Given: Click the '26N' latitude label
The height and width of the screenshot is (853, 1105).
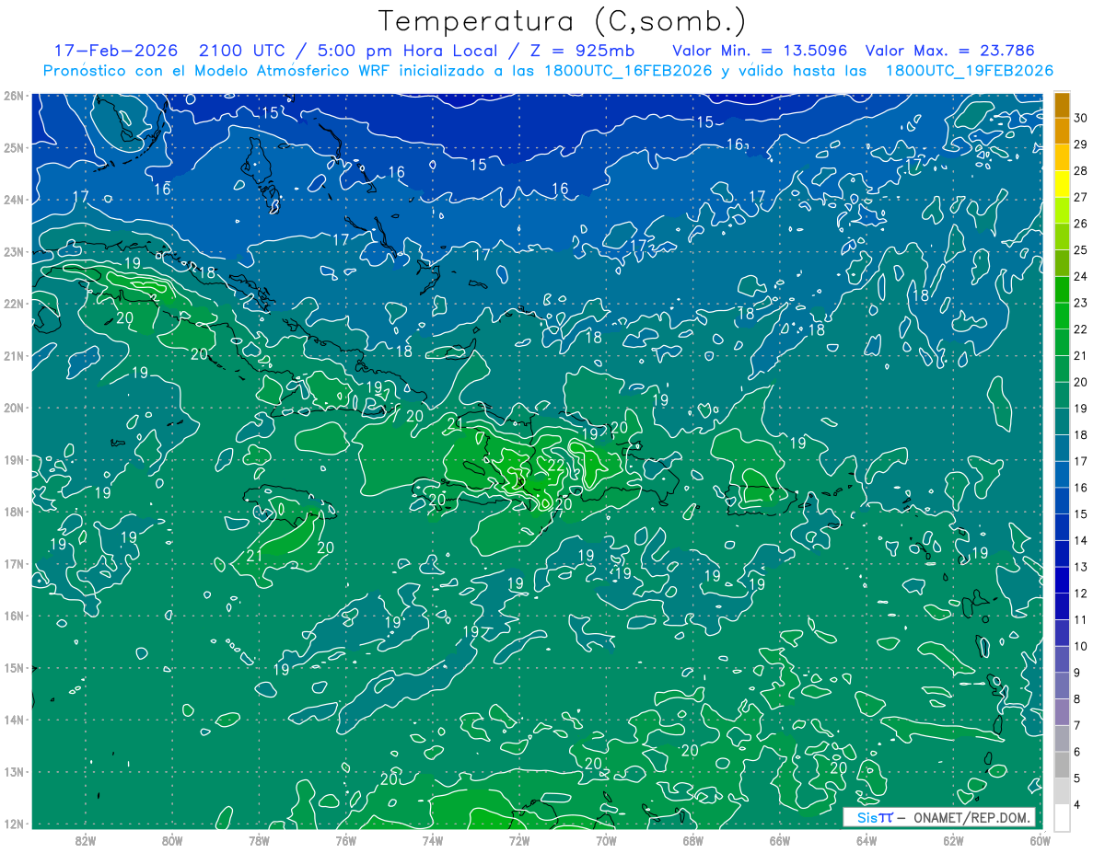Looking at the screenshot, I should pos(14,96).
